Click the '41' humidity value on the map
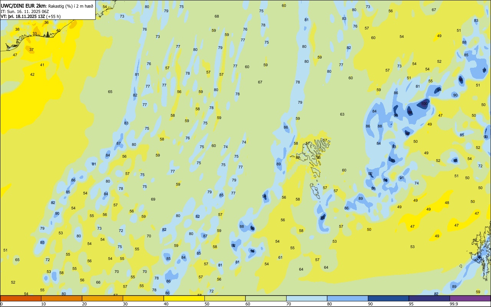The height and width of the screenshot is (307, 491). click(42, 65)
